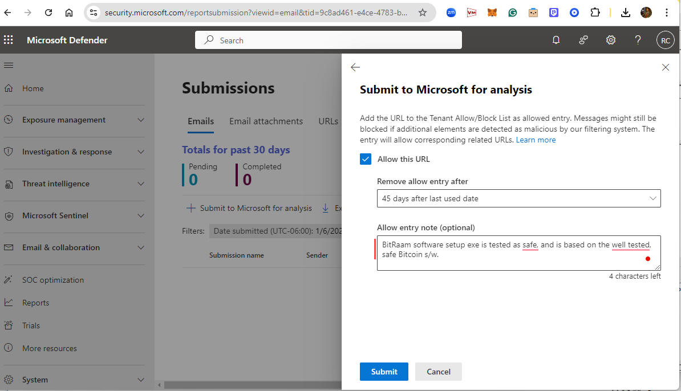The image size is (681, 391).
Task: Click the Completed count 0
Action: click(x=247, y=179)
